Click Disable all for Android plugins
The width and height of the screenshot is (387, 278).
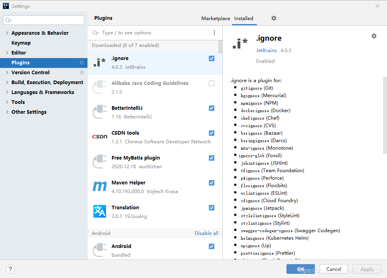[x=206, y=233]
